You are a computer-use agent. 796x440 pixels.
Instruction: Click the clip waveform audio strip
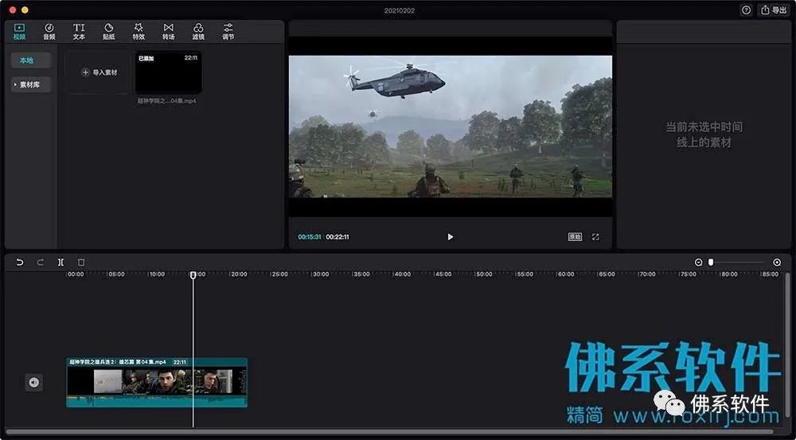(x=157, y=401)
